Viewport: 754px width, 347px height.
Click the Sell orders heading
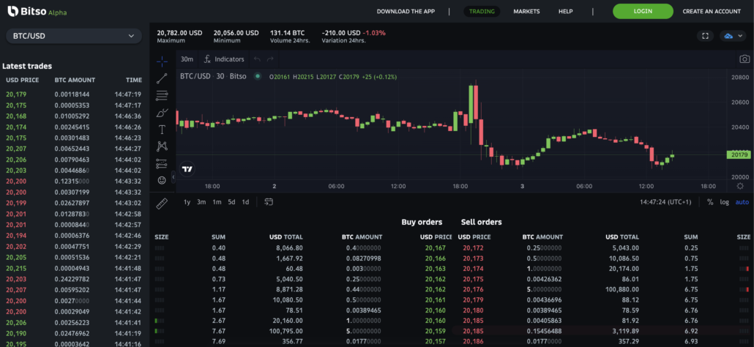(482, 222)
